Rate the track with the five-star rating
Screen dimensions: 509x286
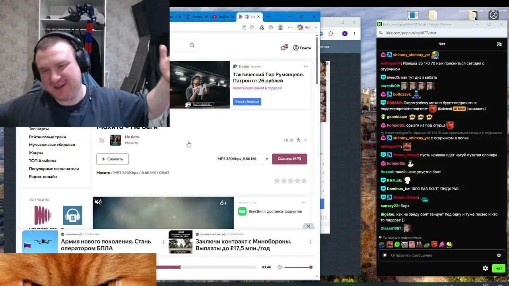click(290, 181)
